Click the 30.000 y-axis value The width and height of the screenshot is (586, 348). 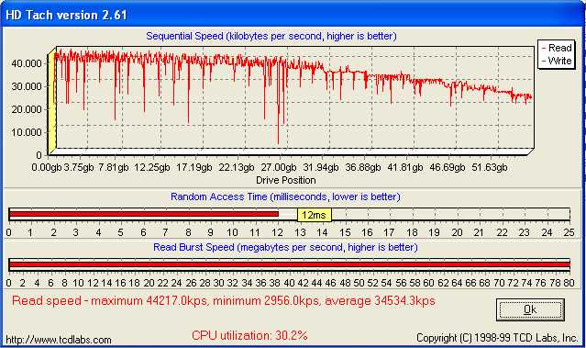[27, 86]
